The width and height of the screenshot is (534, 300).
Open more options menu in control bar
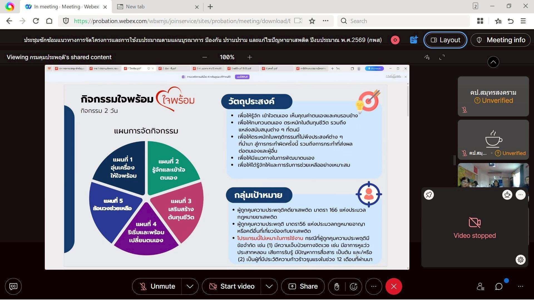(x=374, y=286)
